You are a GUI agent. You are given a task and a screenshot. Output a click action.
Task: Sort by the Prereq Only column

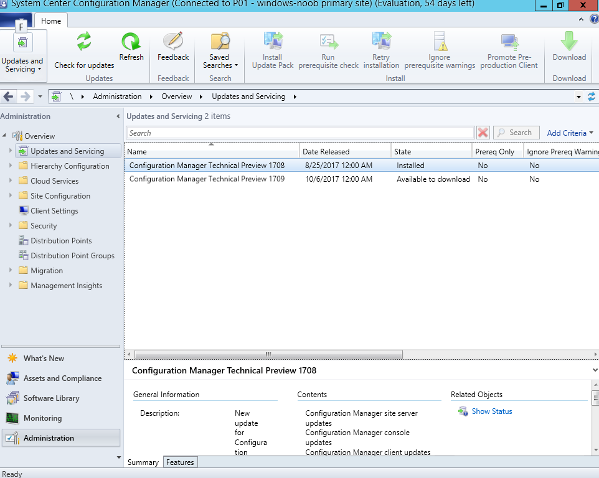[x=498, y=152]
